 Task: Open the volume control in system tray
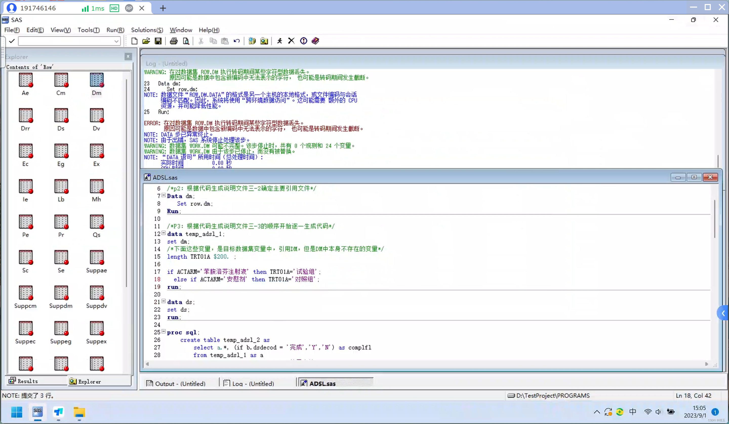[x=658, y=412]
